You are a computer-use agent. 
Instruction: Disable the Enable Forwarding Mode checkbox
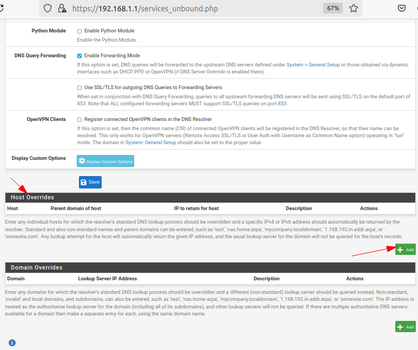(79, 56)
